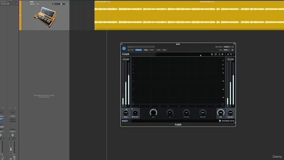Click the circle icon in Fuser toolbar
The image size is (284, 160).
212,54
